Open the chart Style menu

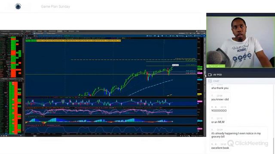pyautogui.click(x=172, y=36)
